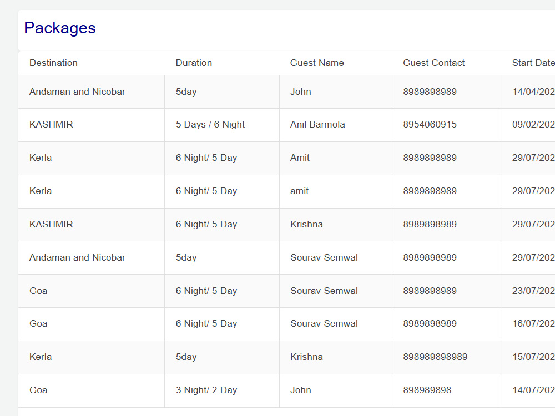Screen dimensions: 555x416
Task: Select the '5 Days / 6 Night' duration cell
Action: [222, 125]
